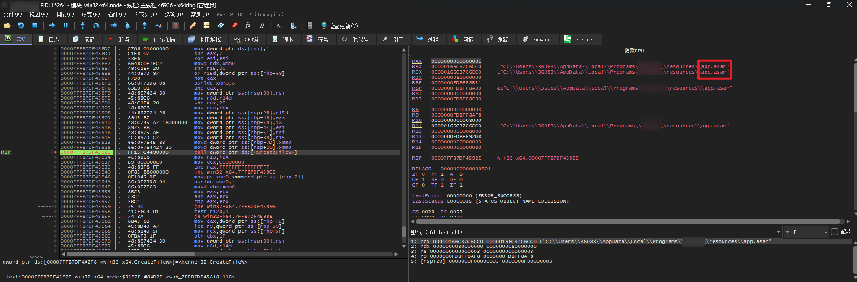This screenshot has width=857, height=282.
Task: Click the argument count increase arrow
Action: tap(825, 232)
